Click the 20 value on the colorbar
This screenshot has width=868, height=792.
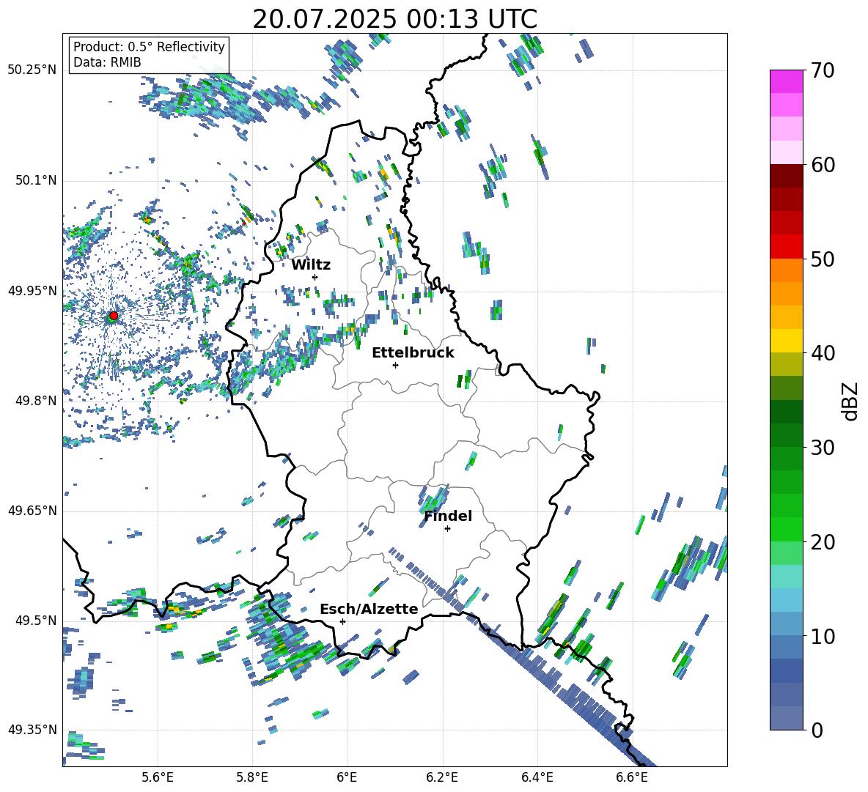pos(823,542)
